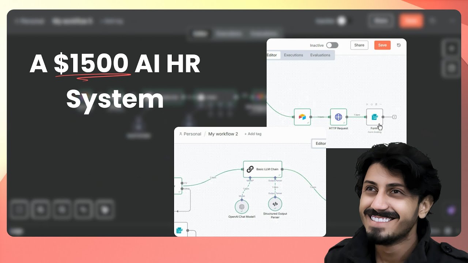The image size is (468, 263).
Task: Toggle the Inactive workflow switch
Action: pyautogui.click(x=332, y=45)
